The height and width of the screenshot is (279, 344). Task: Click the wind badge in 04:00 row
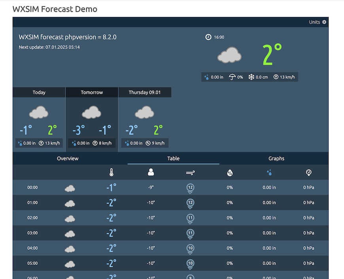click(x=190, y=249)
